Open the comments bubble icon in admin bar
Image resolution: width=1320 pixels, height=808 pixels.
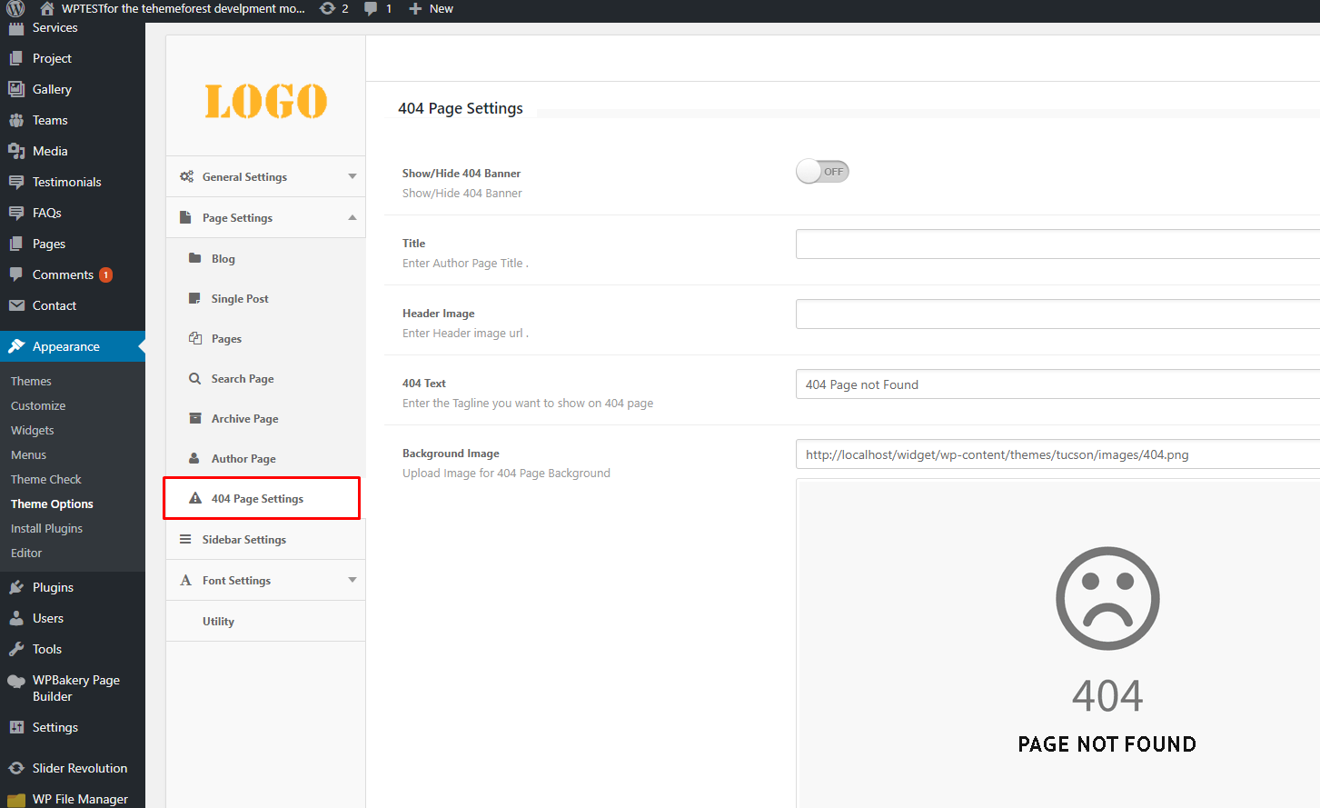pyautogui.click(x=370, y=9)
